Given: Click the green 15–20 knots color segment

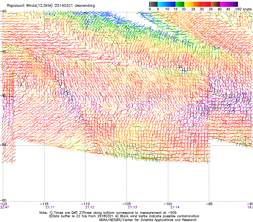Looking at the screenshot, I should coord(180,4).
